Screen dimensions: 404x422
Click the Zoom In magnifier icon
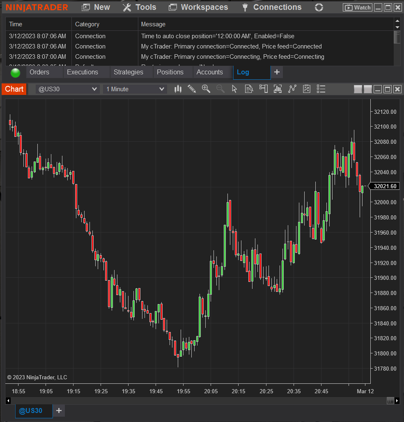[206, 89]
